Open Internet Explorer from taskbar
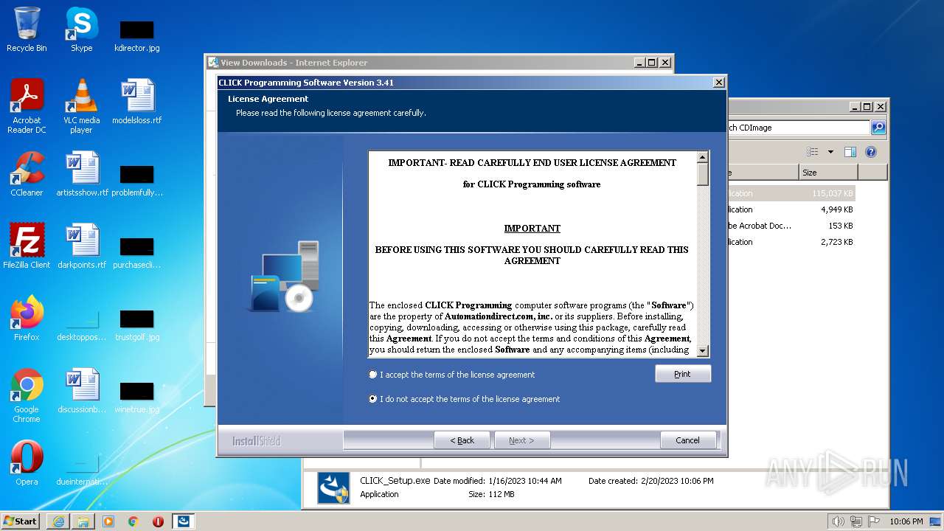Screen dimensions: 944x531 58,521
